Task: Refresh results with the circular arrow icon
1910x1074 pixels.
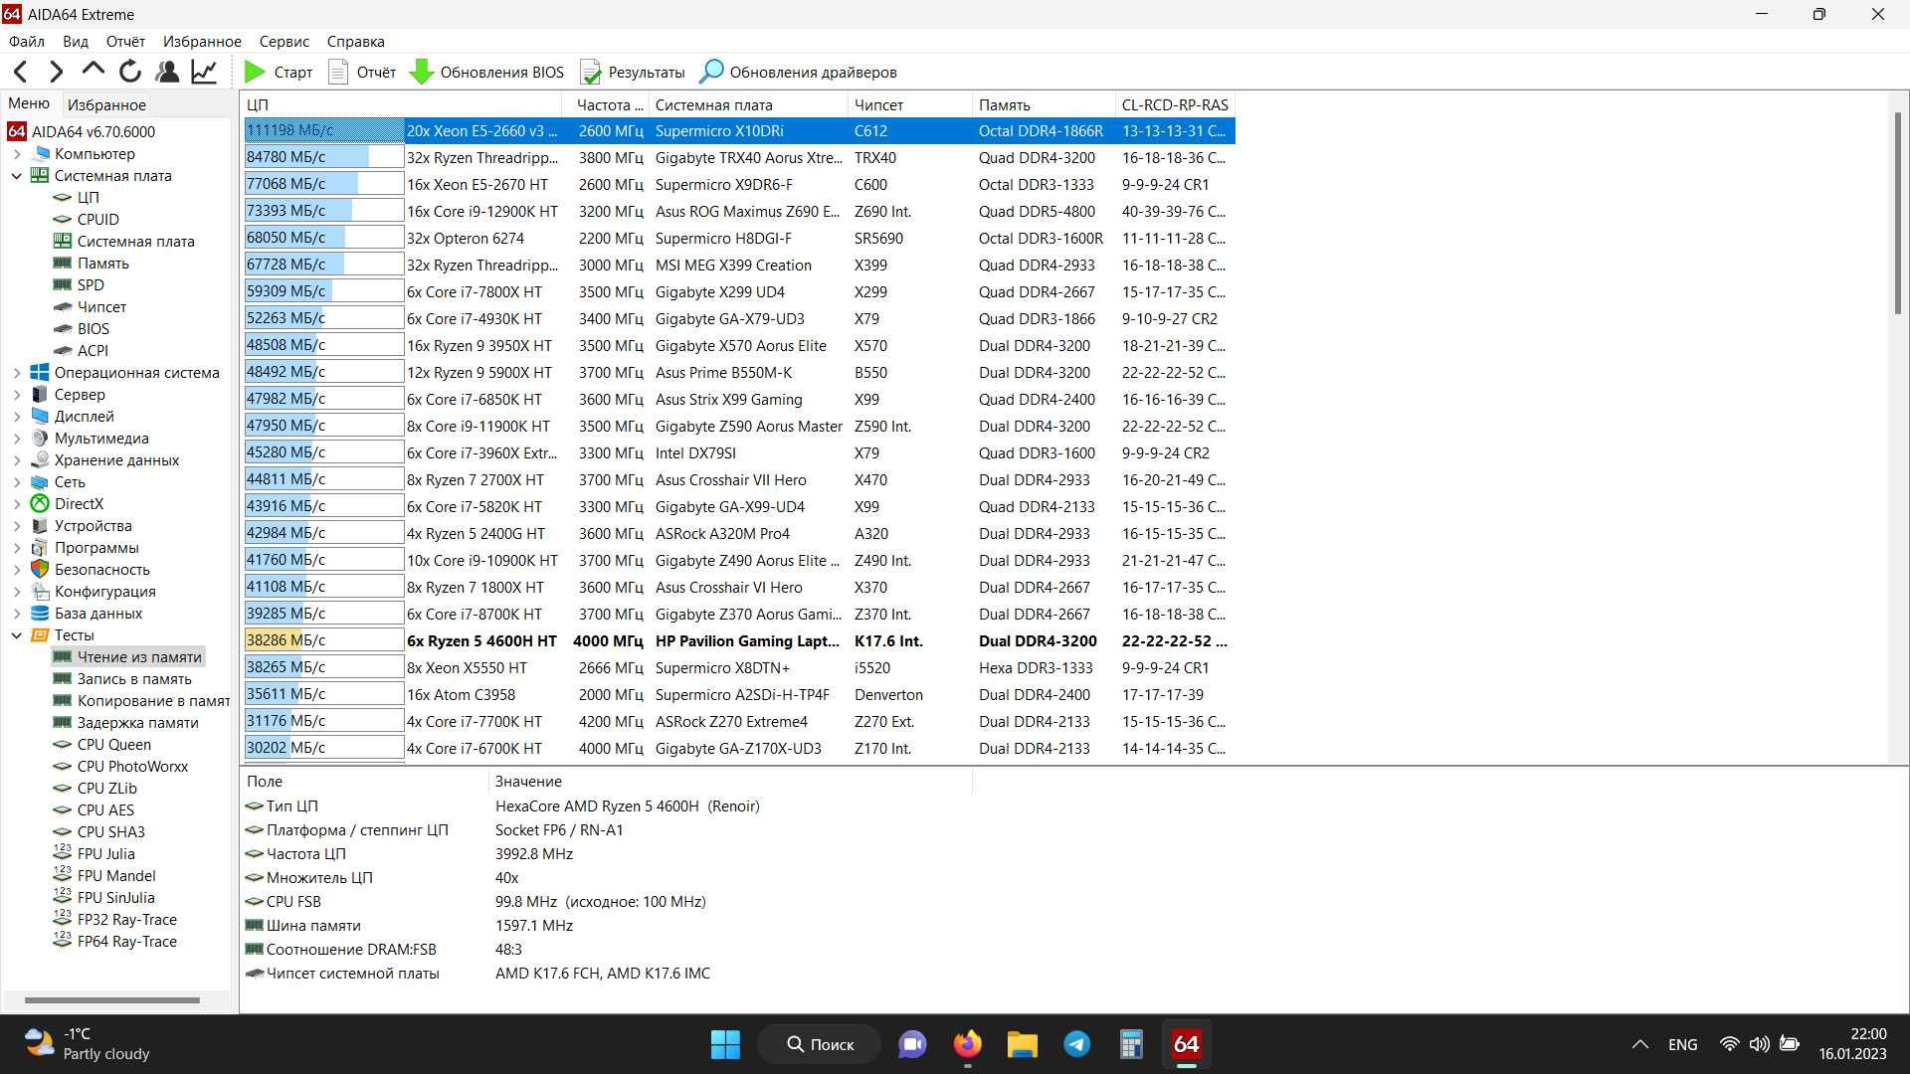Action: point(129,72)
